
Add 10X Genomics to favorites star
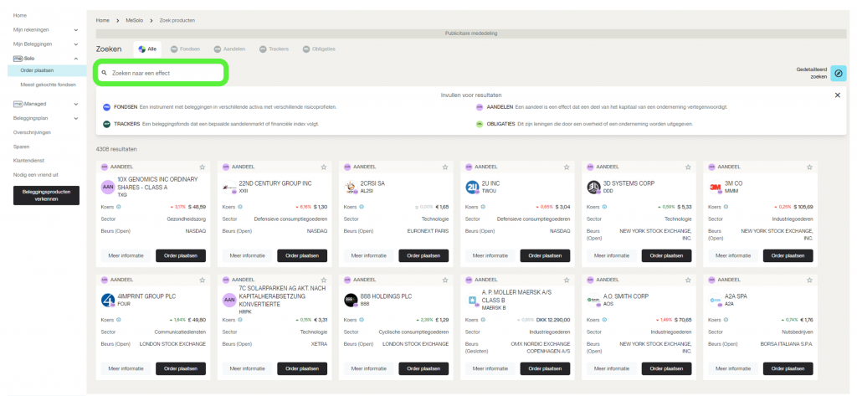(203, 167)
